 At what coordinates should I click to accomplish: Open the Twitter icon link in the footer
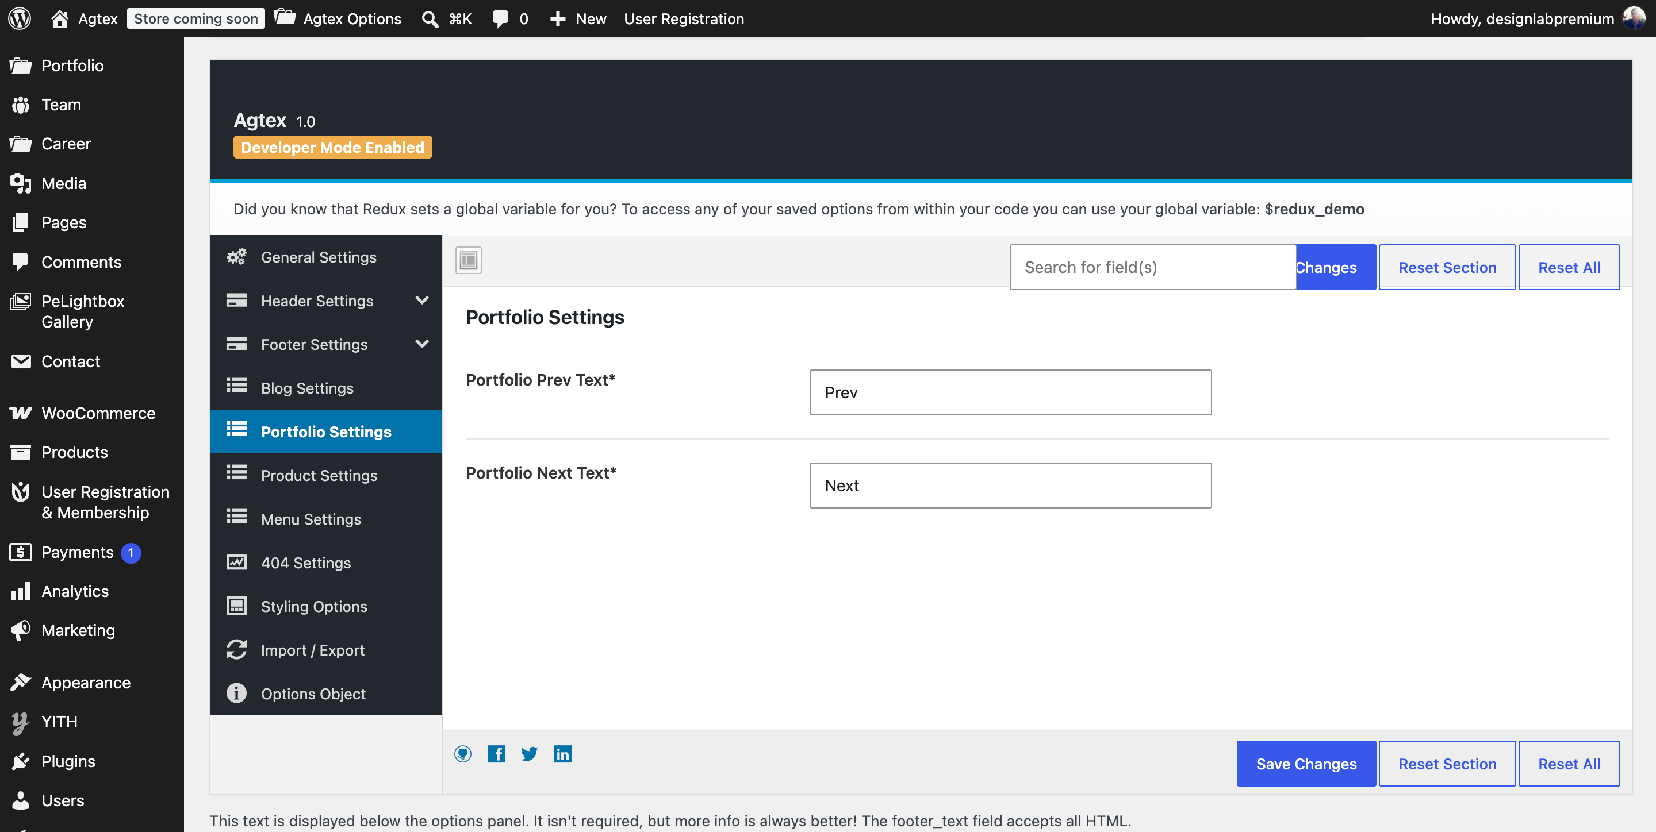pyautogui.click(x=529, y=754)
